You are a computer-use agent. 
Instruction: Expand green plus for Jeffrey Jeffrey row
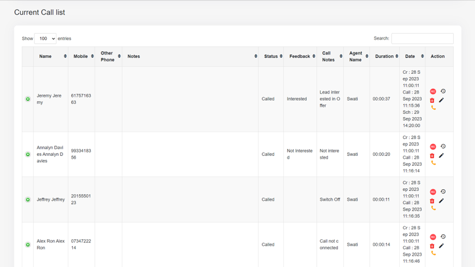coord(28,199)
